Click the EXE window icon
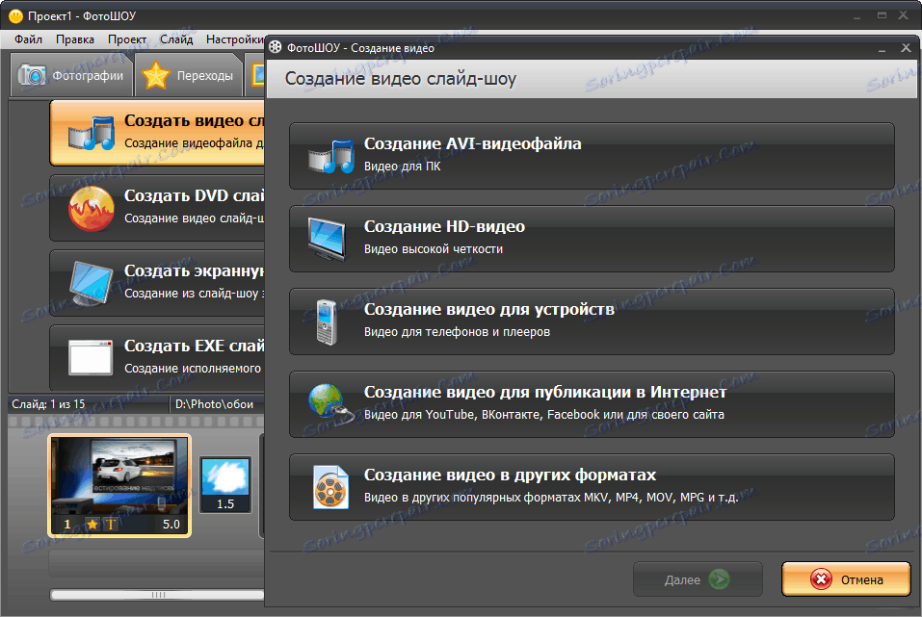 (x=90, y=357)
